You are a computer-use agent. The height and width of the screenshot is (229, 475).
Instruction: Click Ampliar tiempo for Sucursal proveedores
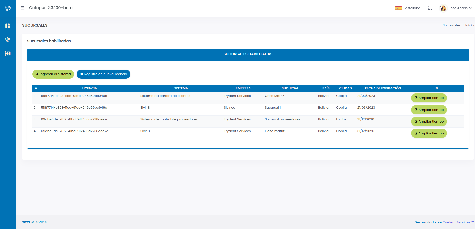[x=429, y=122]
